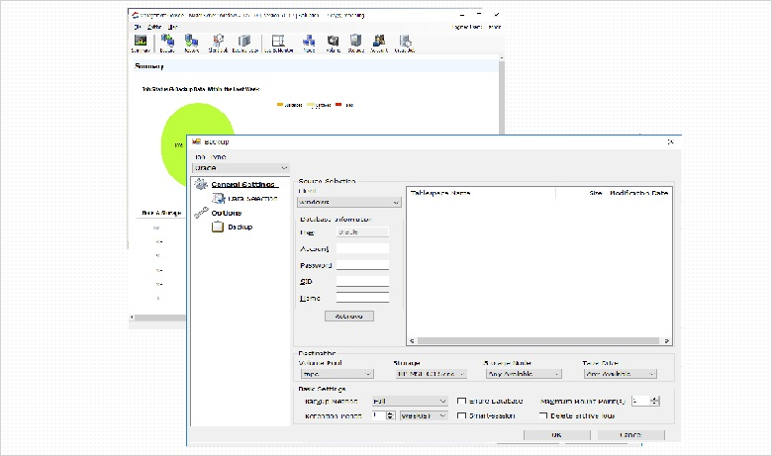Click the SID input field
The height and width of the screenshot is (456, 772).
362,281
